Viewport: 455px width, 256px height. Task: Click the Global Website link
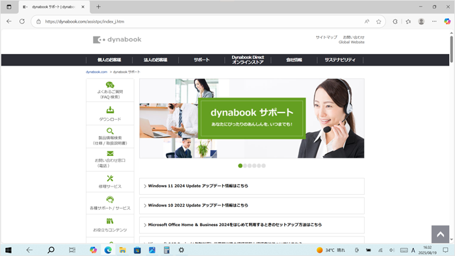coord(352,42)
